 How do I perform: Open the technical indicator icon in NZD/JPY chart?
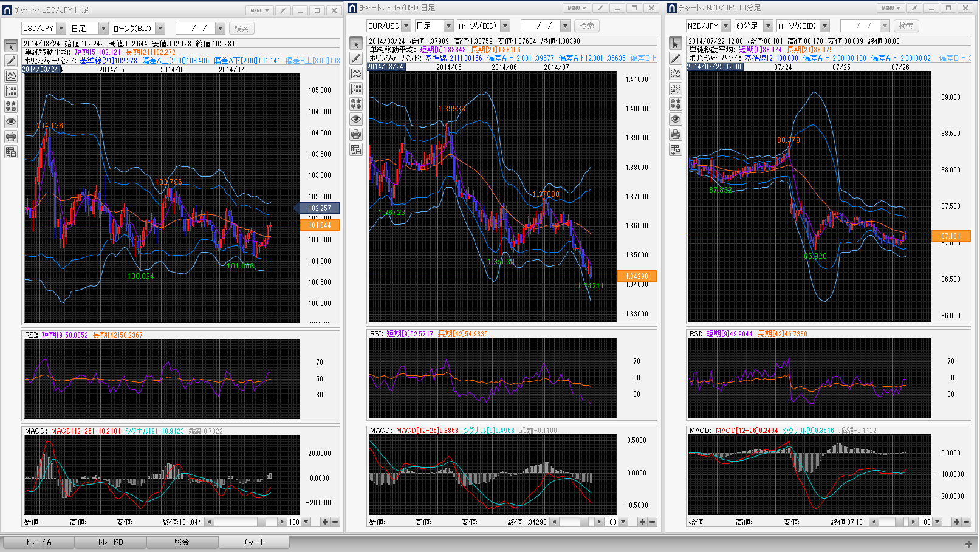point(676,73)
